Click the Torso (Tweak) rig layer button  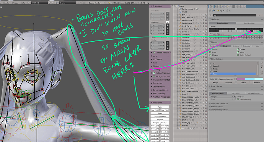click(x=160, y=116)
